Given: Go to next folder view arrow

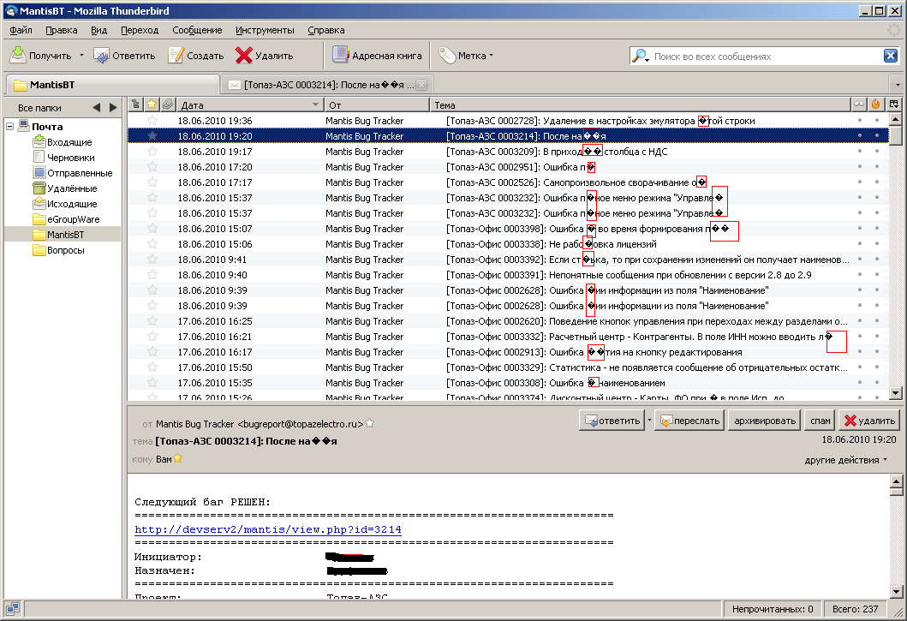Looking at the screenshot, I should [113, 108].
